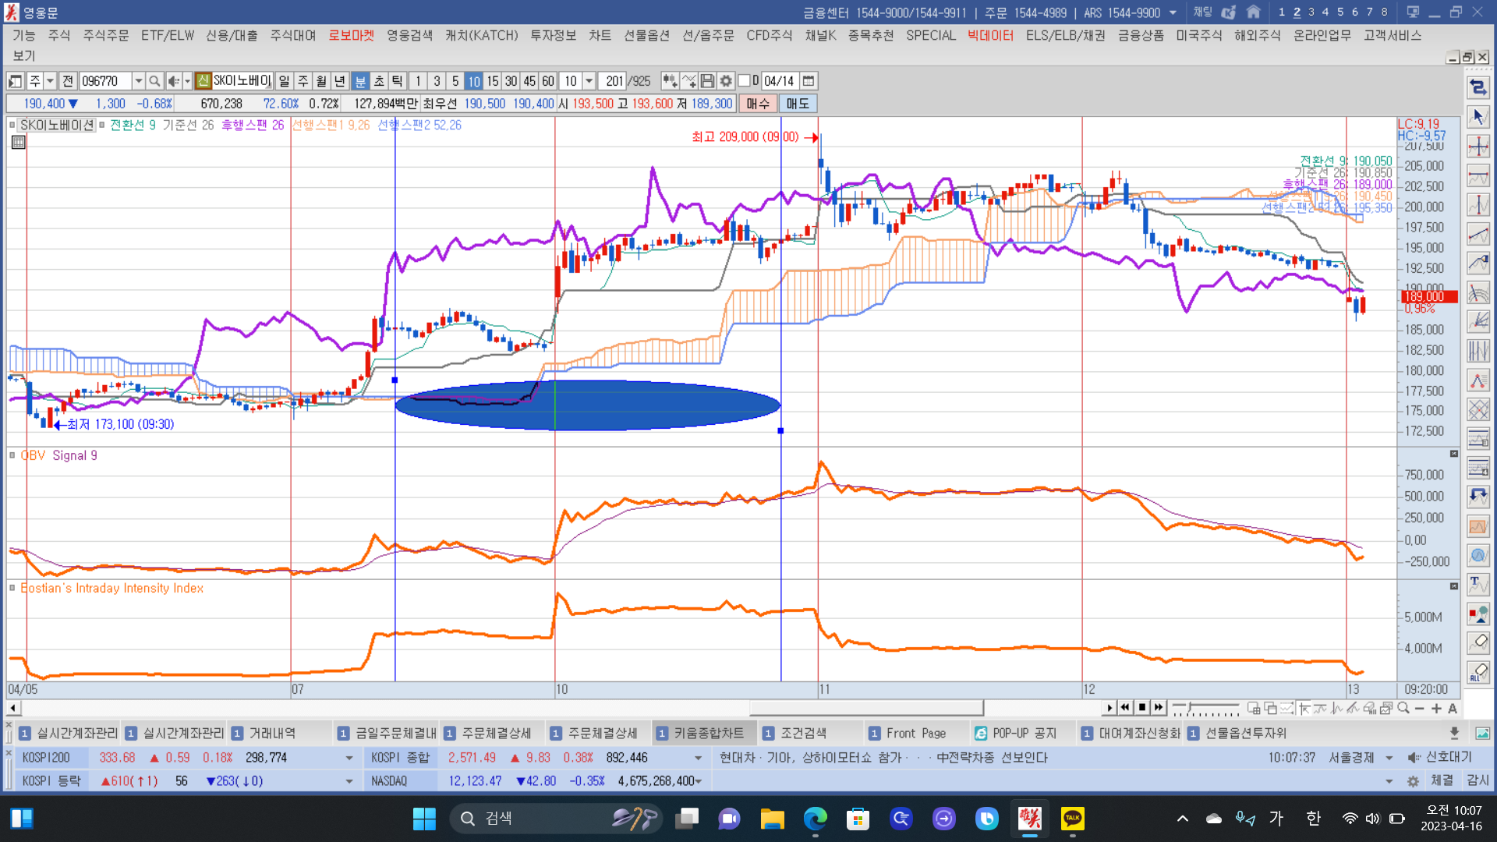This screenshot has width=1497, height=842.
Task: Expand the 서울경제 news source dropdown
Action: coord(1389,758)
